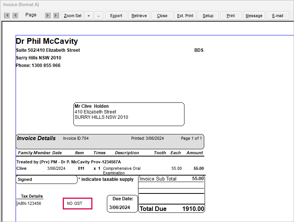Image resolution: width=294 pixels, height=222 pixels.
Task: Open Ext. Print options
Action: [185, 16]
